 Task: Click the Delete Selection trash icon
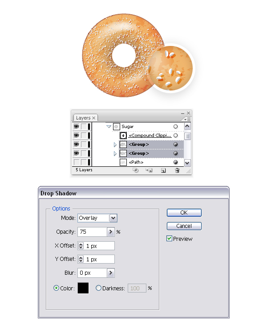(177, 170)
